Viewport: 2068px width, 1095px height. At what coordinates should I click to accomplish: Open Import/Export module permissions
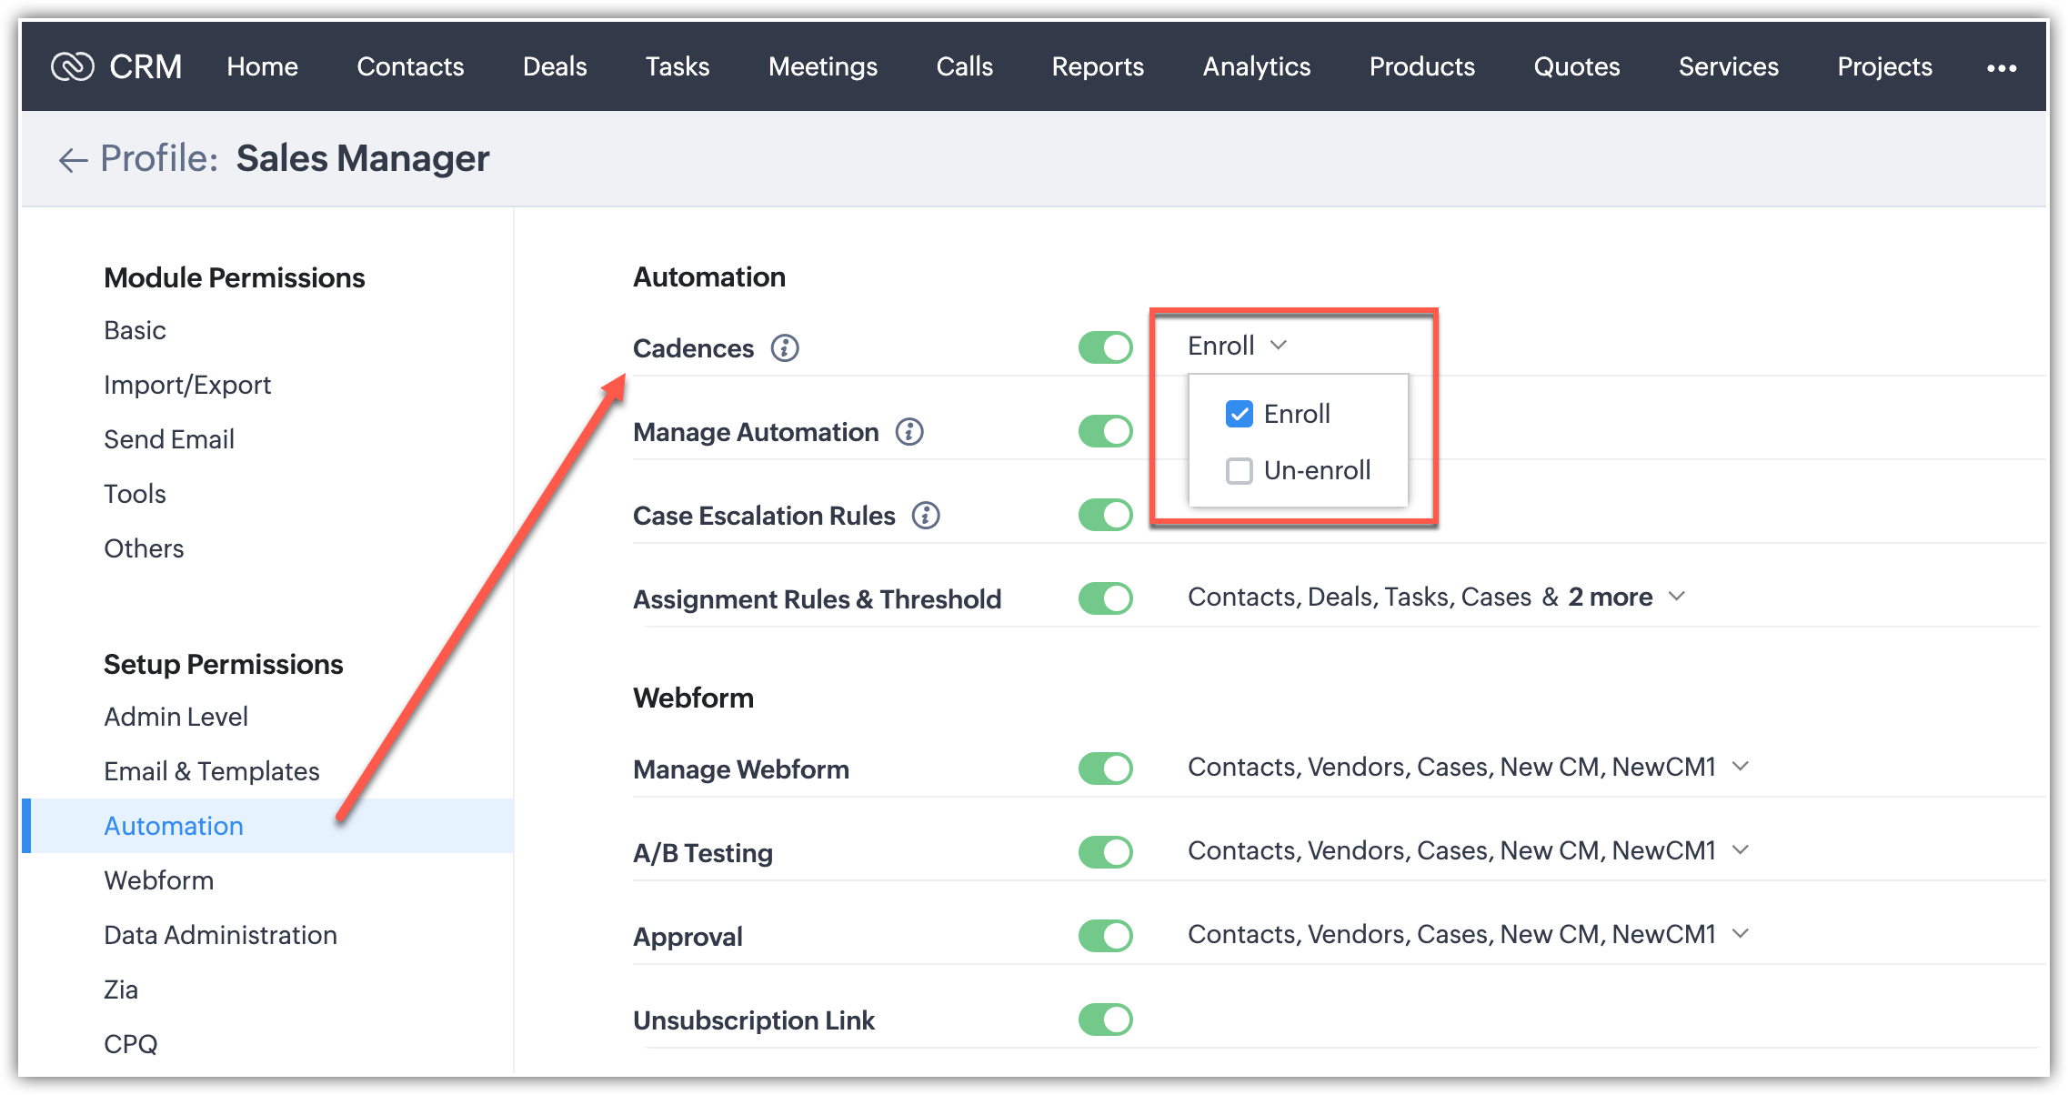(x=186, y=384)
